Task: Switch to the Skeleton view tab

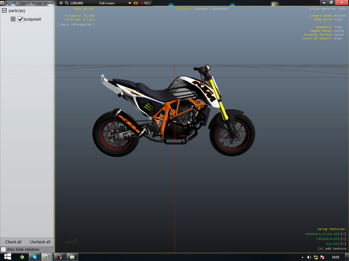Action: point(219,9)
